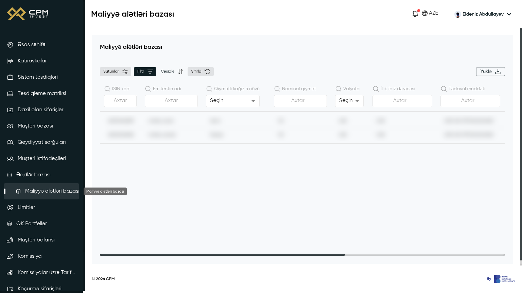Click the Yüklə download icon
The width and height of the screenshot is (522, 293).
click(498, 72)
